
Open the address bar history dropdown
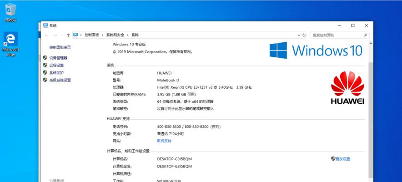pyautogui.click(x=299, y=35)
